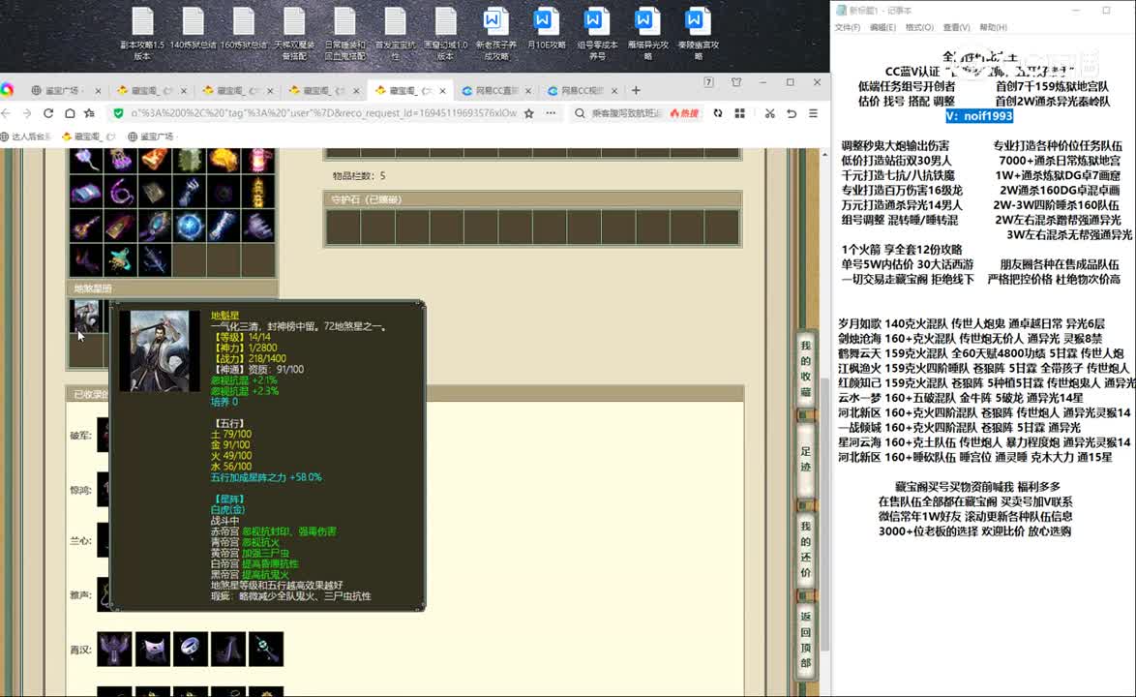Open Notepad 编辑(E) menu
Screen dimensions: 1136x697
click(882, 27)
